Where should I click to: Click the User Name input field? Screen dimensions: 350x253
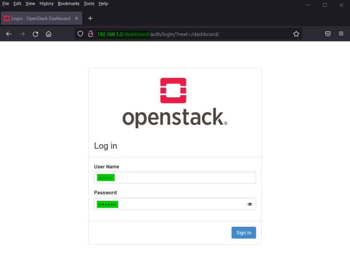(175, 177)
